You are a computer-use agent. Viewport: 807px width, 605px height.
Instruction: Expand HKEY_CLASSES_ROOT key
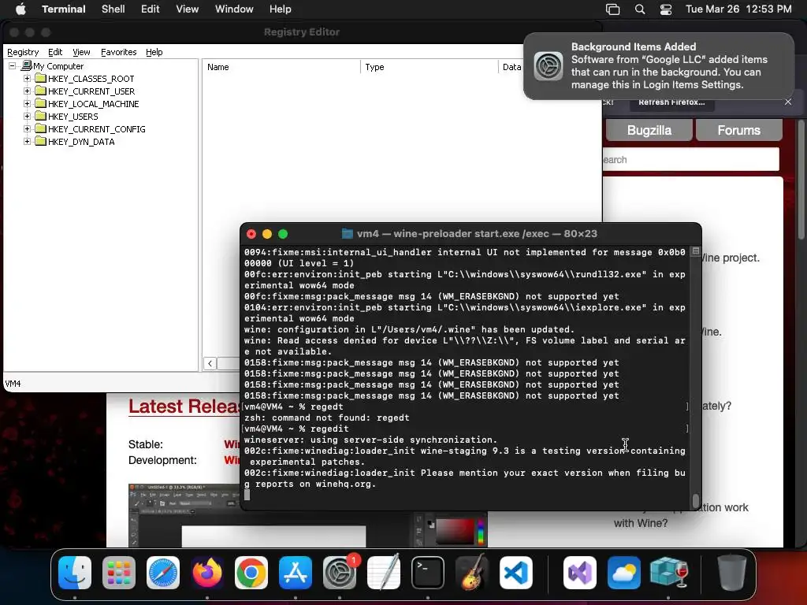(28, 78)
